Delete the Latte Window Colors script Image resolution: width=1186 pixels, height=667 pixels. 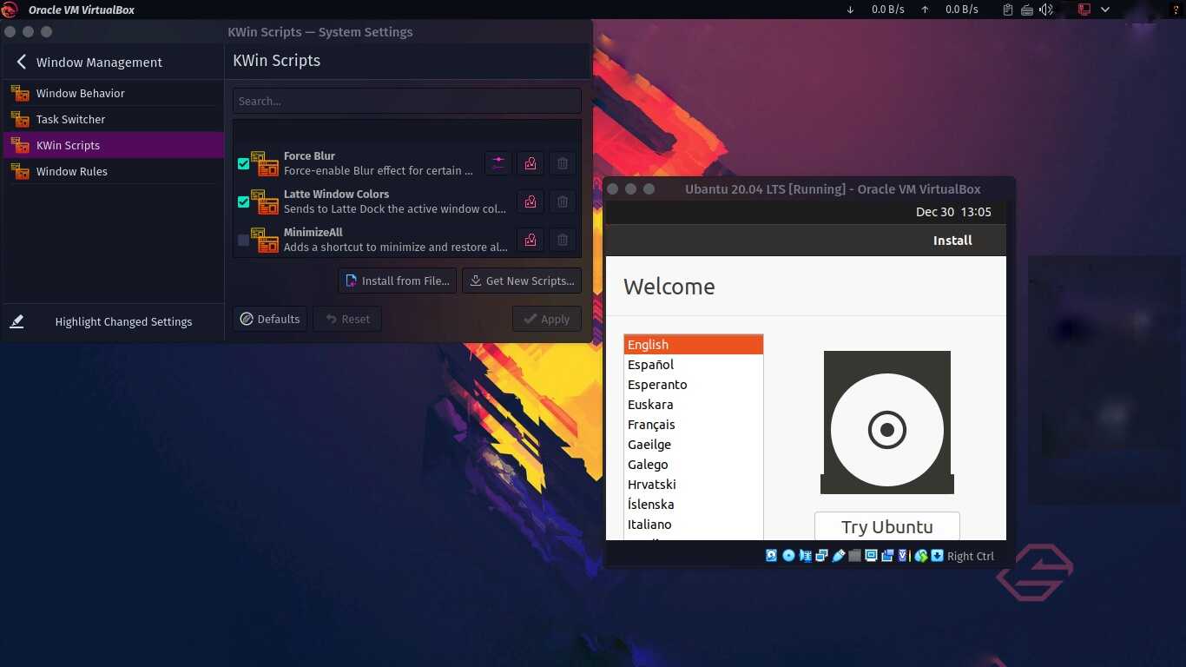[x=563, y=201]
